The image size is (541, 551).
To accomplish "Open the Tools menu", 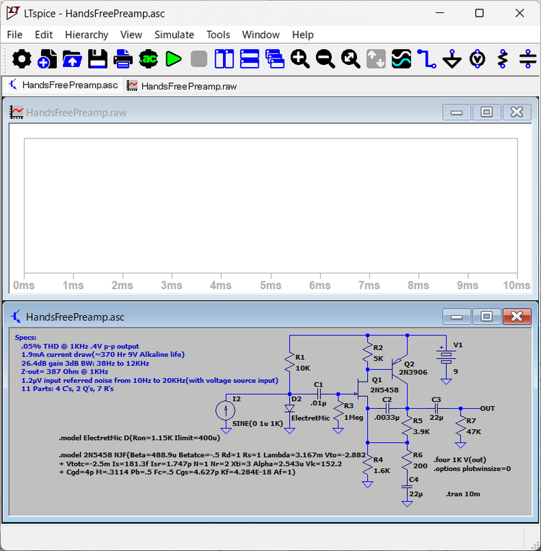I will [218, 35].
